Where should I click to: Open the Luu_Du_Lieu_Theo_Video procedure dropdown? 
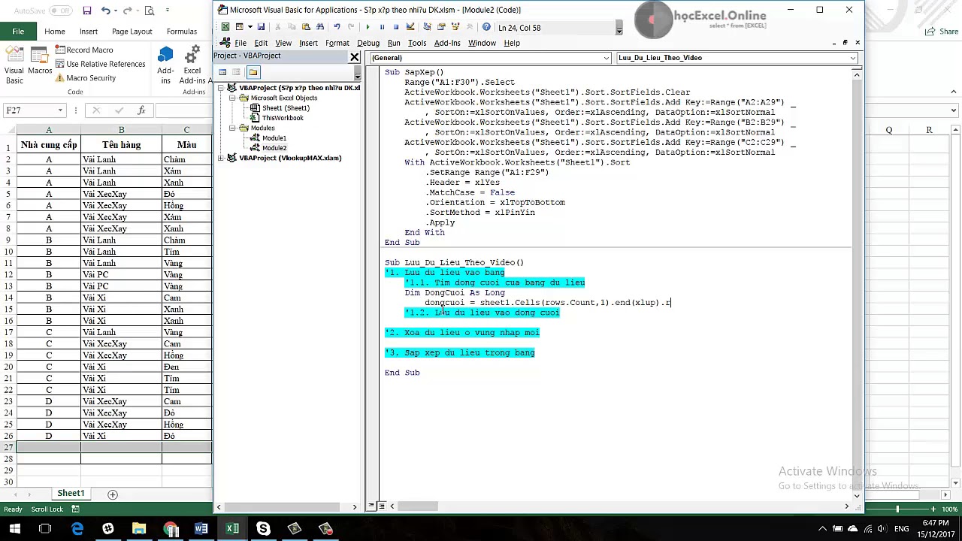[853, 58]
